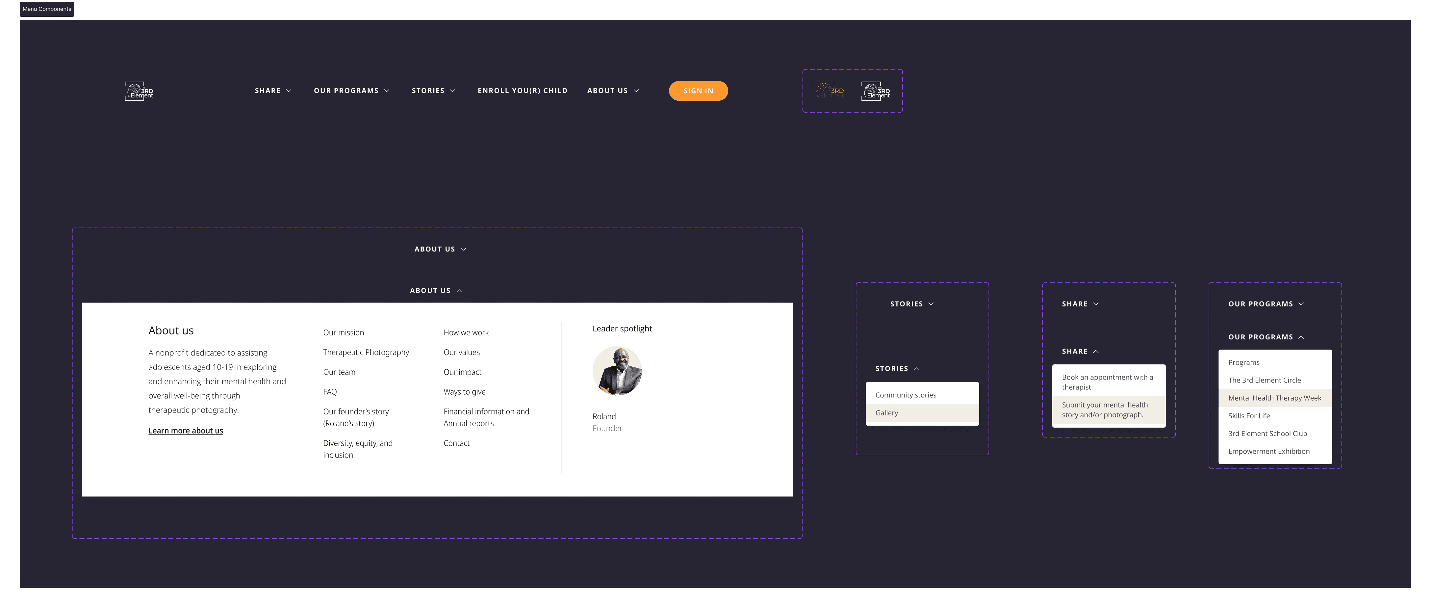
Task: Click ENROLL YOU(R) CHILD nav item
Action: (x=522, y=91)
